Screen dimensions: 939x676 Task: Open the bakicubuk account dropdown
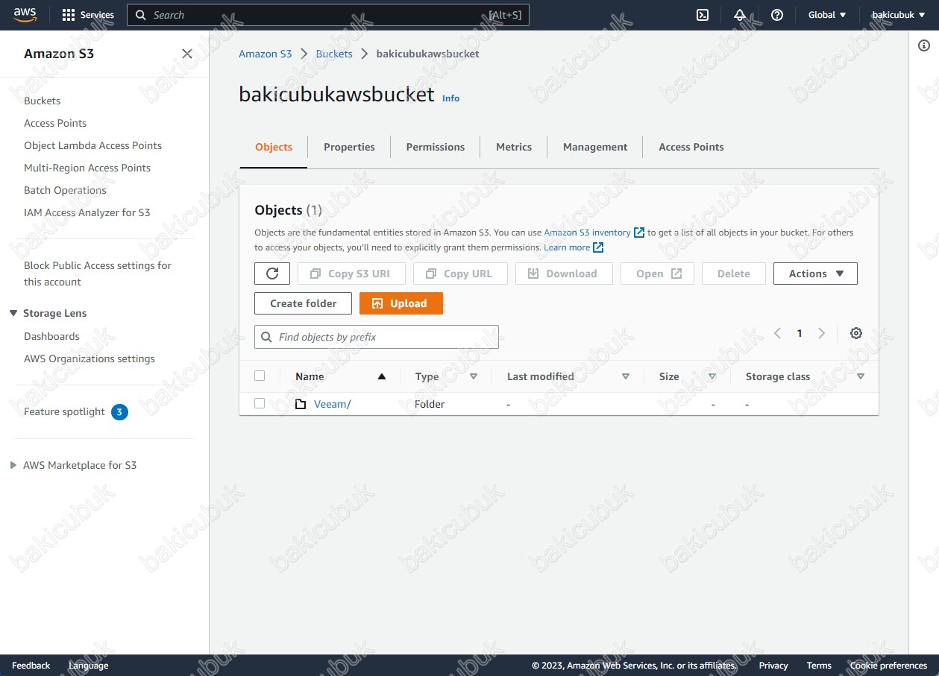pyautogui.click(x=898, y=15)
